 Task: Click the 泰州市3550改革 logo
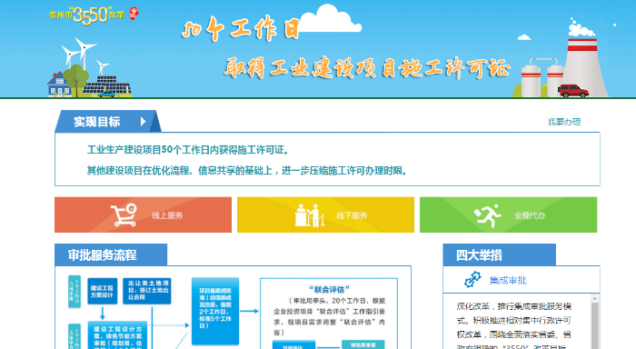click(x=87, y=15)
